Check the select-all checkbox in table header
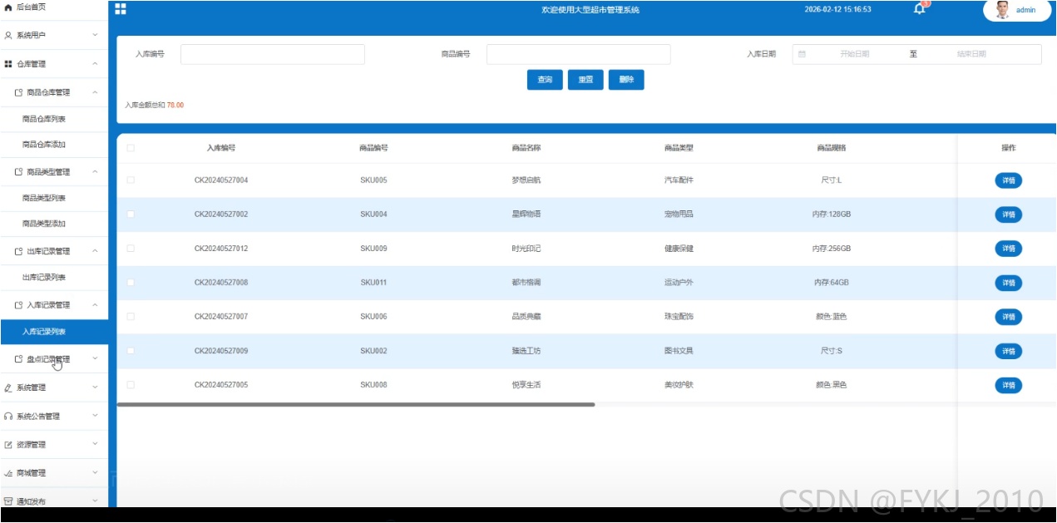The width and height of the screenshot is (1057, 523). coord(131,148)
